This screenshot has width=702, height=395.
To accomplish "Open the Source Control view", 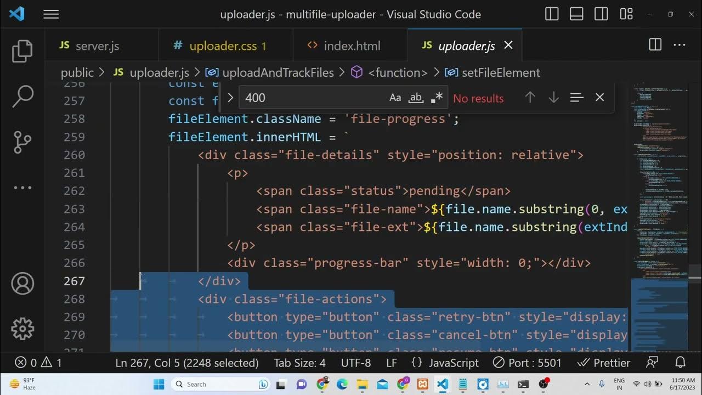I will 22,142.
